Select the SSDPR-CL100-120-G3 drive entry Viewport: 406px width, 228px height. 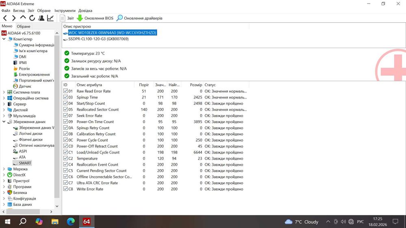coord(98,39)
